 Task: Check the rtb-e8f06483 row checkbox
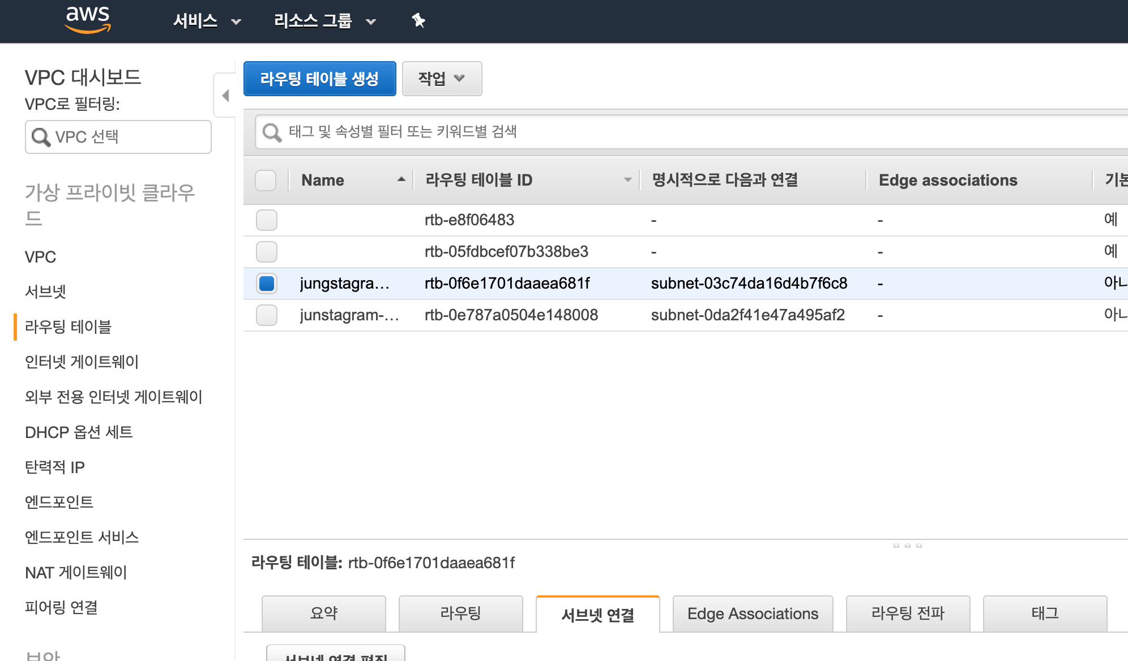[x=266, y=220]
